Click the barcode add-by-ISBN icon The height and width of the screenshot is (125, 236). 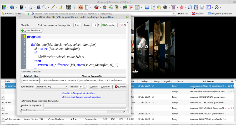125,7
